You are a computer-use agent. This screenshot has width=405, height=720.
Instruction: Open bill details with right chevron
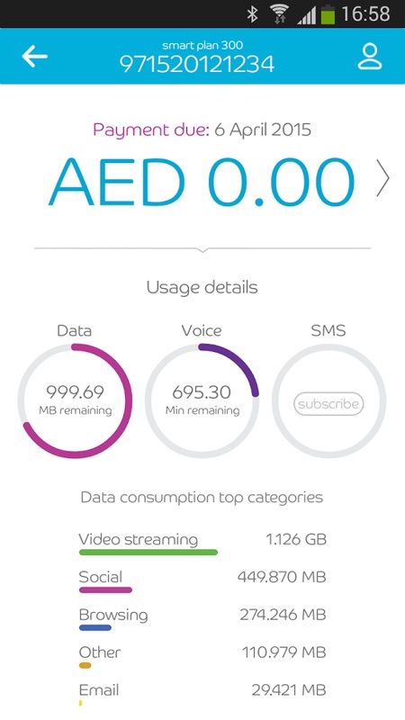(x=382, y=178)
